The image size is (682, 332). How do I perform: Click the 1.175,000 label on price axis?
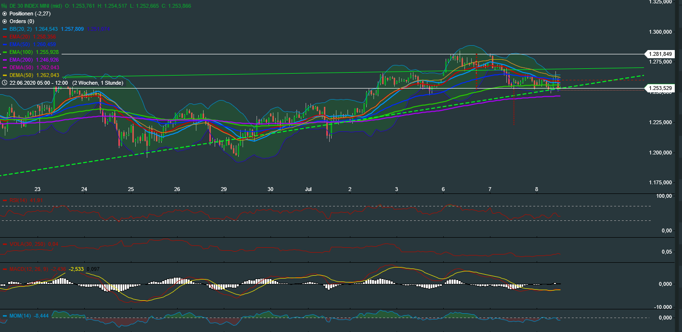659,182
